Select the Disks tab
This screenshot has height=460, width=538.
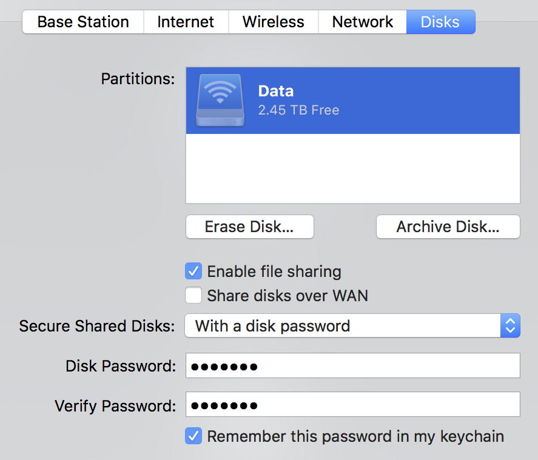point(440,22)
